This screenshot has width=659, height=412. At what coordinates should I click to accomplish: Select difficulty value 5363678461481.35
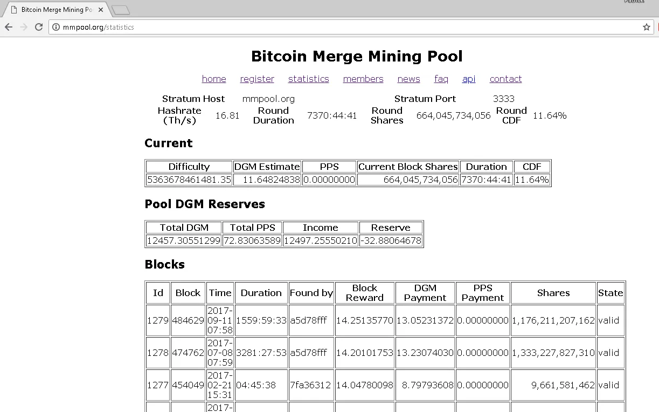(x=189, y=180)
